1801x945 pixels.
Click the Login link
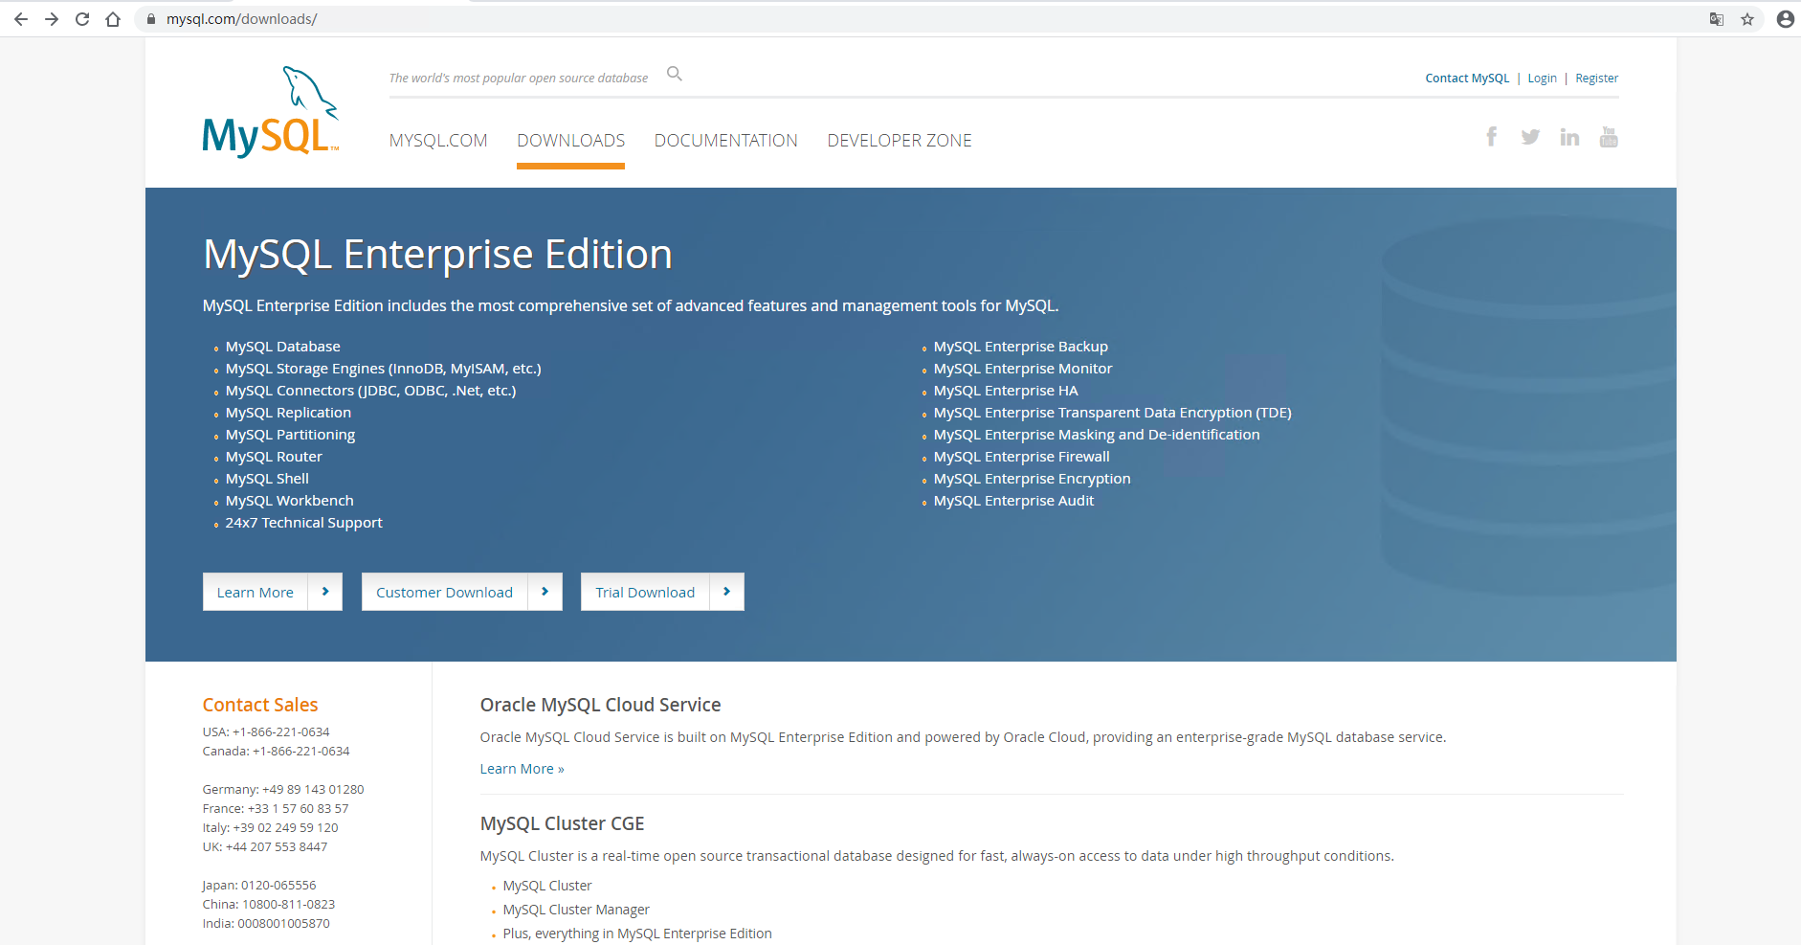pos(1542,79)
